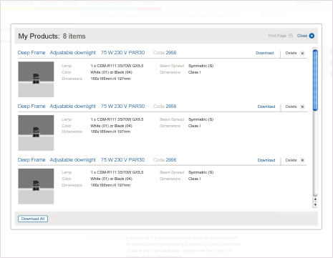The image size is (333, 258).
Task: Click 75 W 230 V PAR30 in third product
Action: coord(122,160)
